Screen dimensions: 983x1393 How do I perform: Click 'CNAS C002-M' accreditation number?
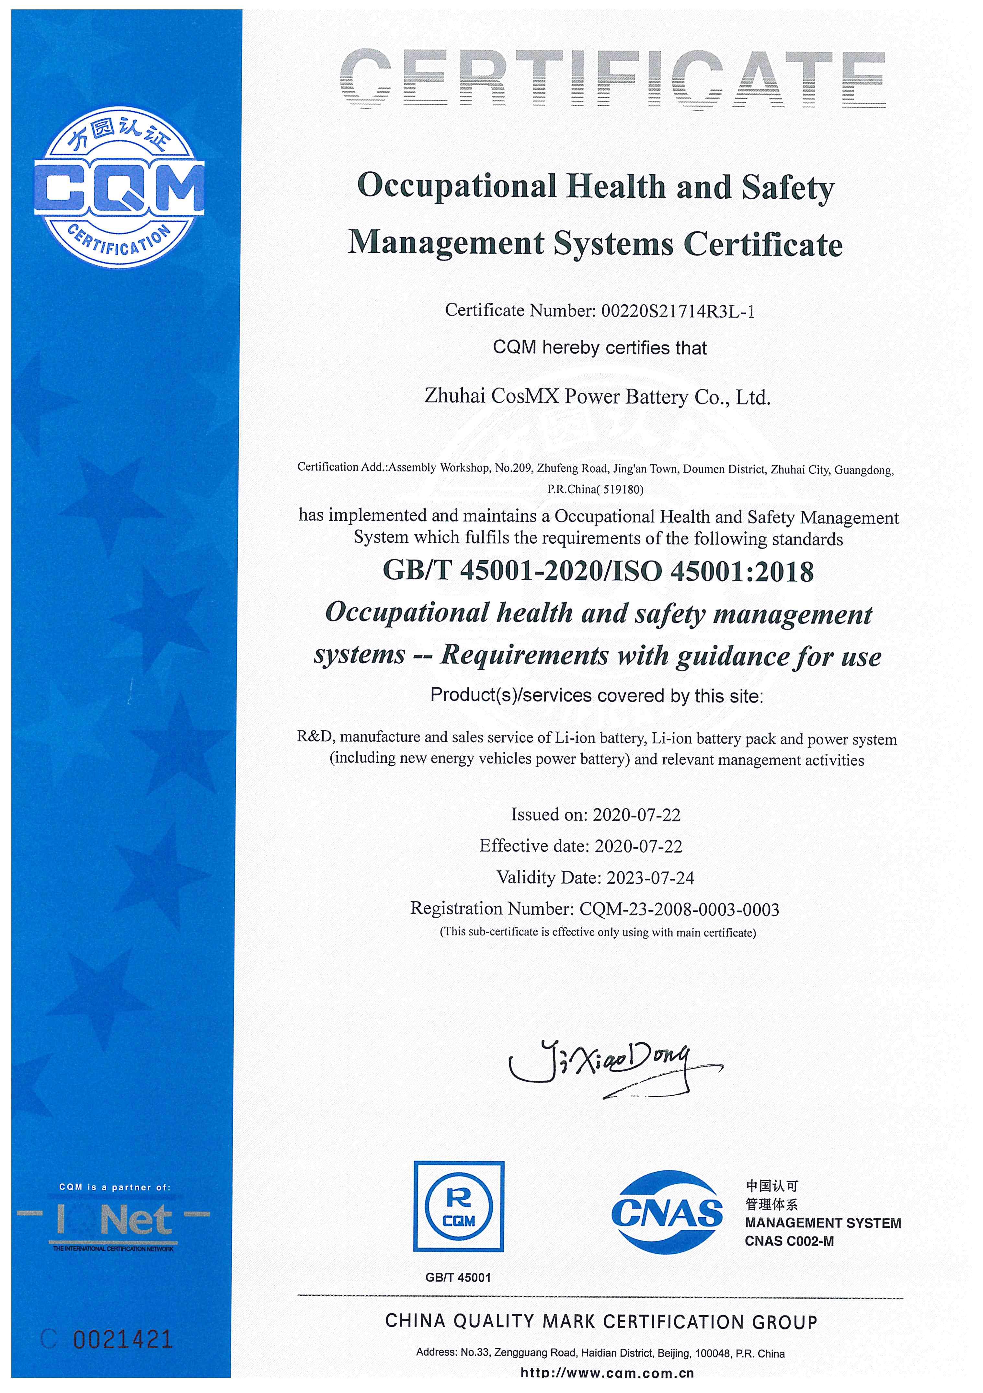tap(790, 1242)
